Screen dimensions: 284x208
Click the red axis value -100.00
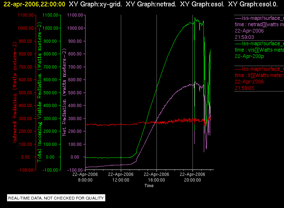tap(25, 170)
